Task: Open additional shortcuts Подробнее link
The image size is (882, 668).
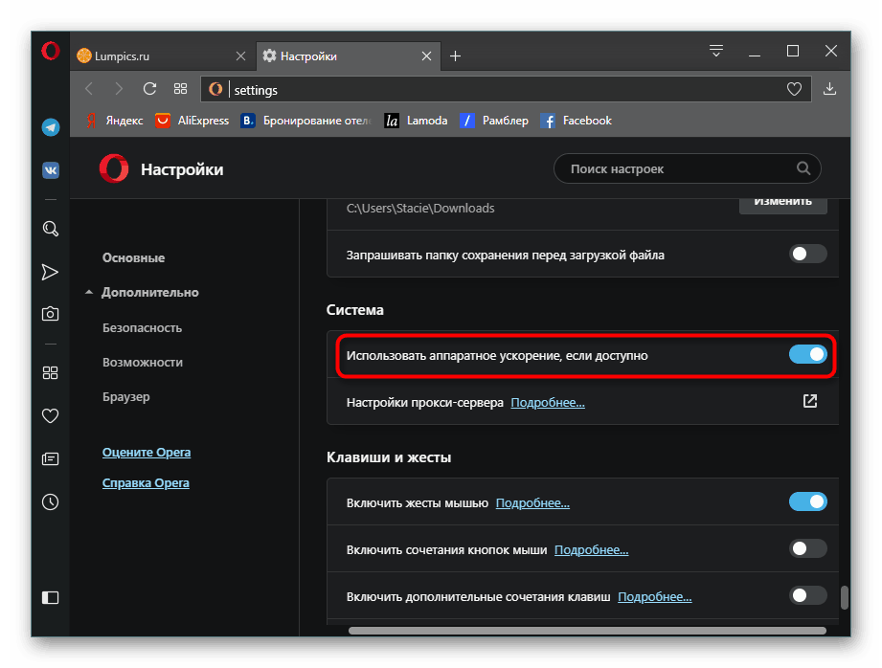Action: pyautogui.click(x=655, y=597)
